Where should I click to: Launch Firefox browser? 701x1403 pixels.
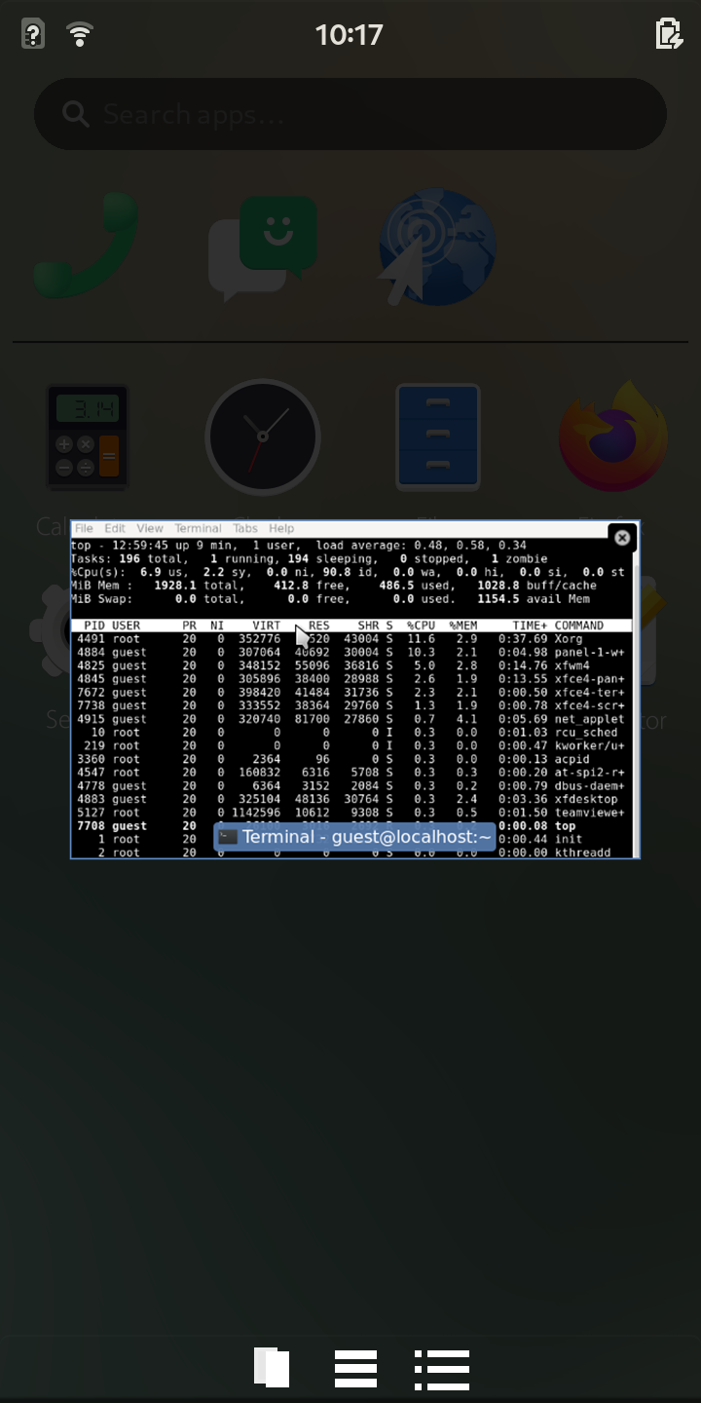click(613, 437)
